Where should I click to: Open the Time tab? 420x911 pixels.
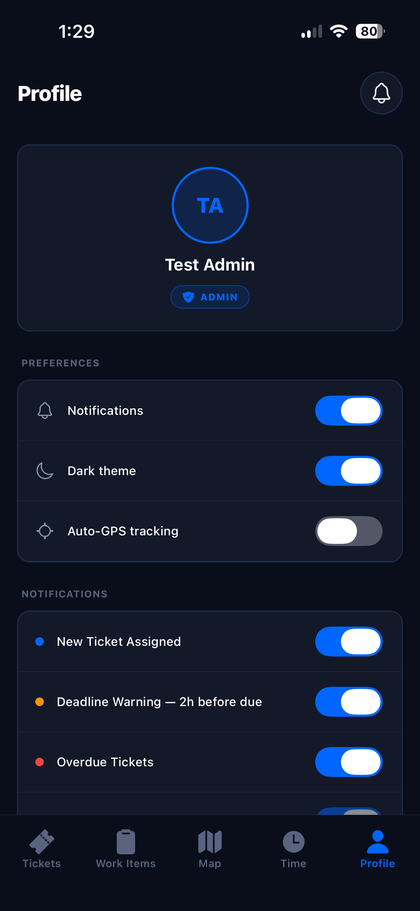pos(294,849)
